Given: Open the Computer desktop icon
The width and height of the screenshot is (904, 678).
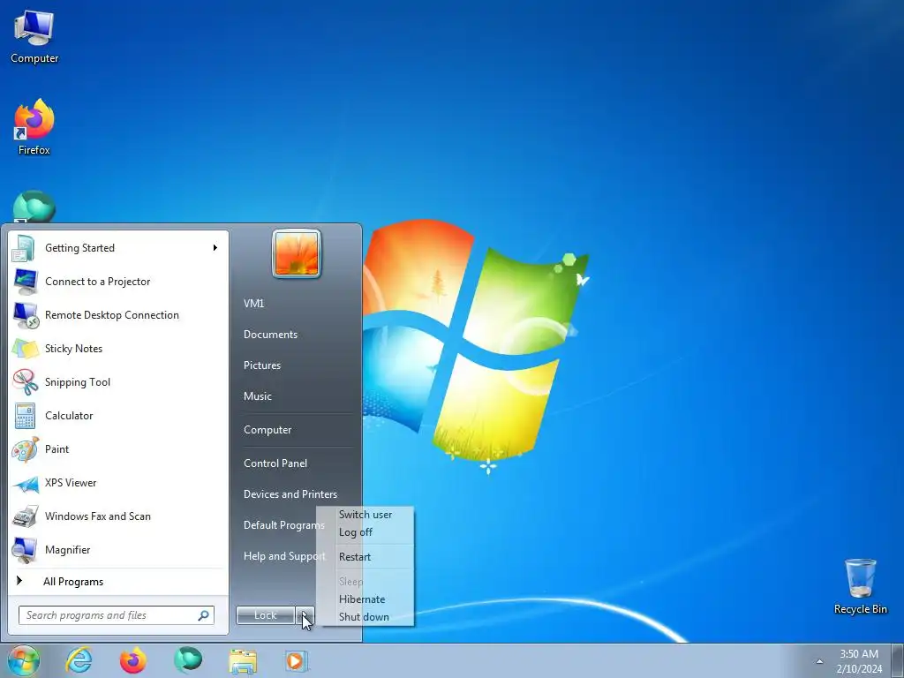Looking at the screenshot, I should (34, 35).
